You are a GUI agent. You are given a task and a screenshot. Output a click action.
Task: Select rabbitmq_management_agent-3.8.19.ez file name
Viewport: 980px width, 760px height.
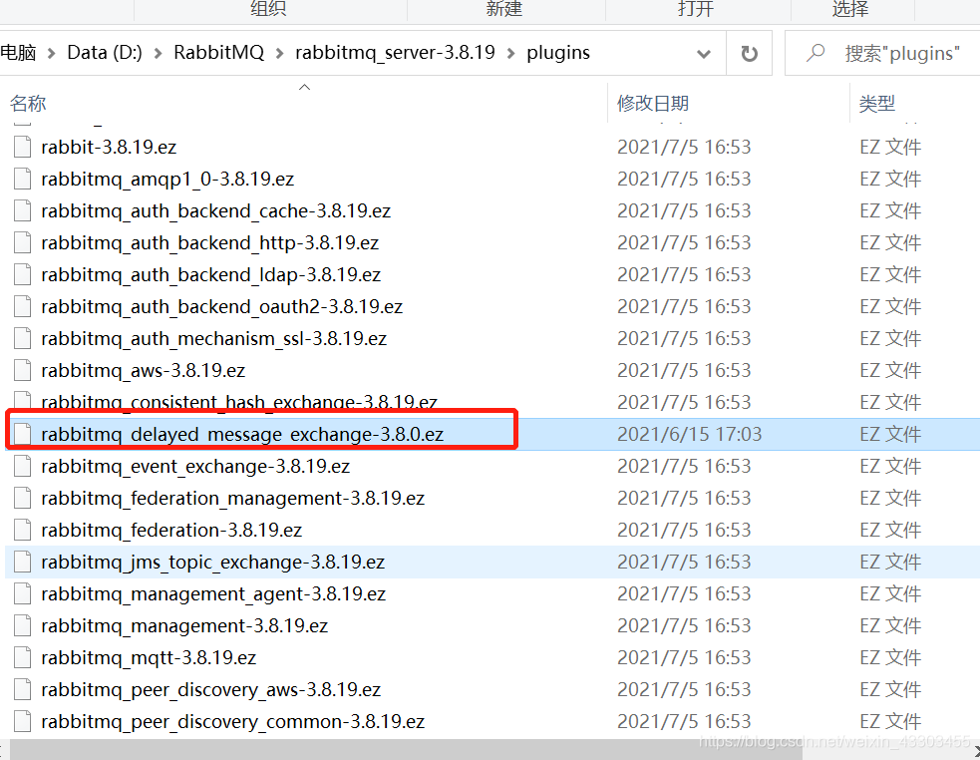[213, 593]
